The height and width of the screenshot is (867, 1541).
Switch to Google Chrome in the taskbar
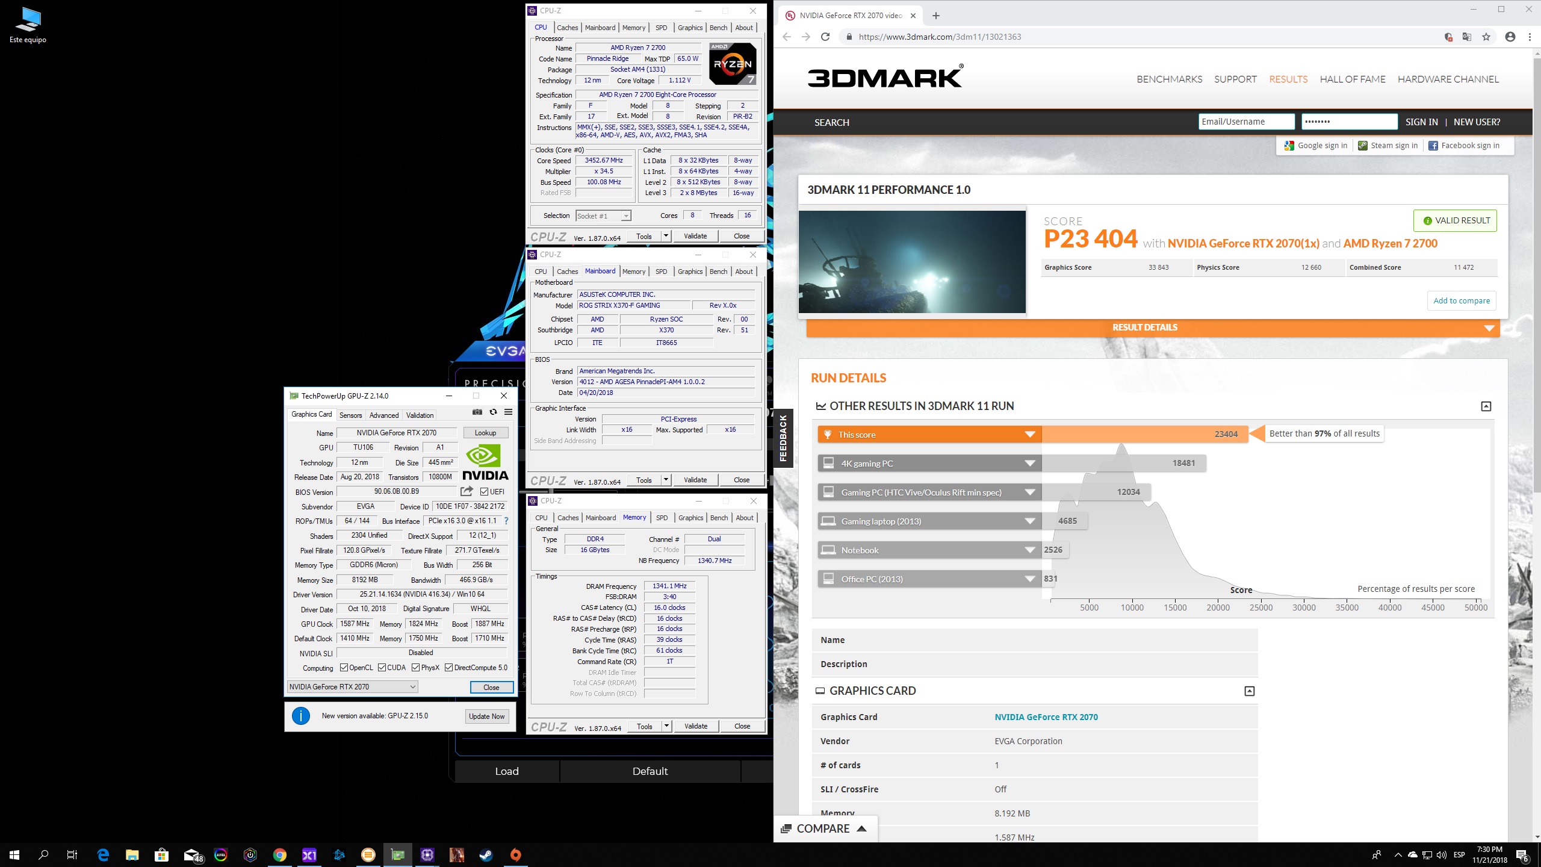pos(279,854)
